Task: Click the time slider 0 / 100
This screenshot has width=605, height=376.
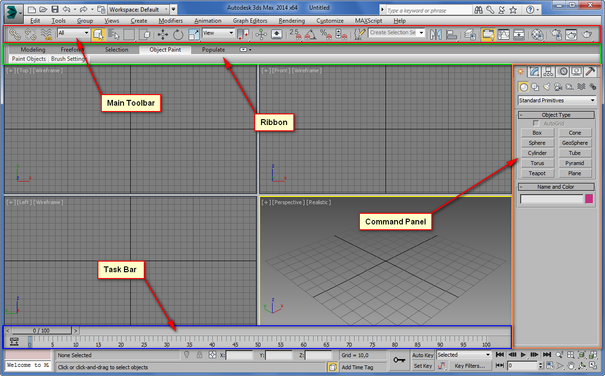Action: 41,331
